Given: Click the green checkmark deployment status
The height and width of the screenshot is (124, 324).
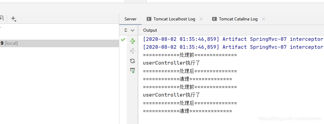Looking at the screenshot, I should click(x=123, y=39).
